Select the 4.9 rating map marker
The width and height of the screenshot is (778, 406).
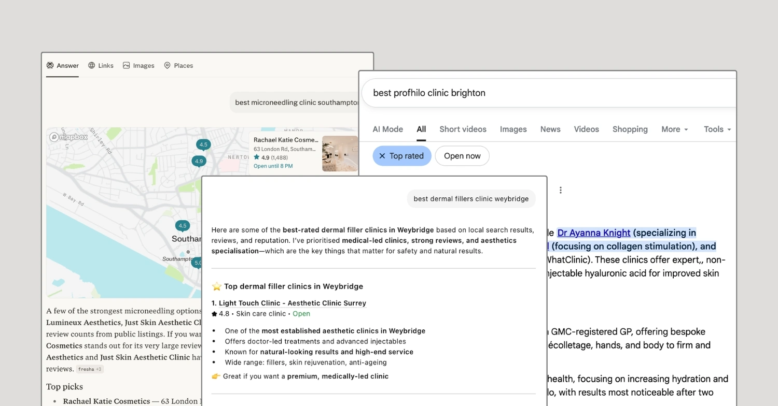click(199, 162)
